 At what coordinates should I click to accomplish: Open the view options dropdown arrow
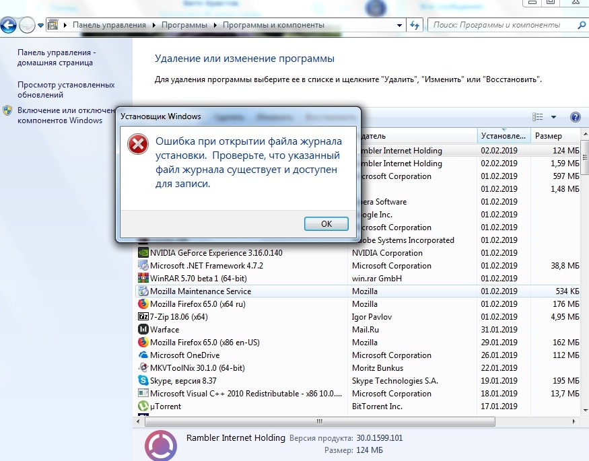click(x=553, y=117)
